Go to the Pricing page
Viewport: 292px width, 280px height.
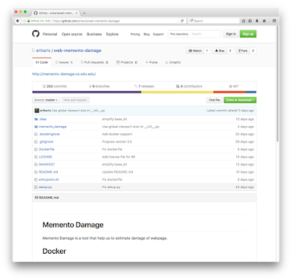click(x=135, y=34)
